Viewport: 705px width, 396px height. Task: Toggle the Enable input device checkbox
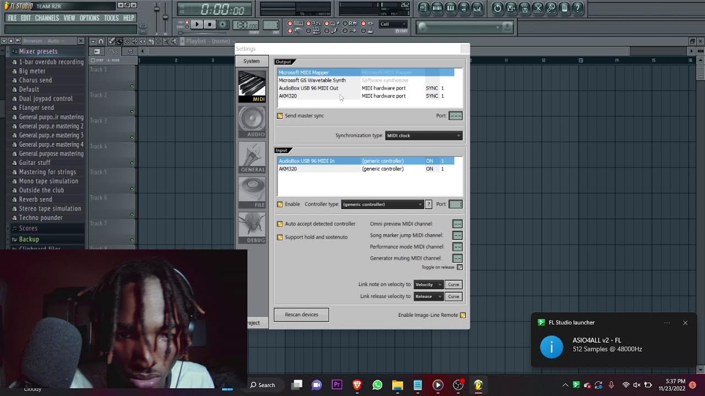pyautogui.click(x=280, y=204)
